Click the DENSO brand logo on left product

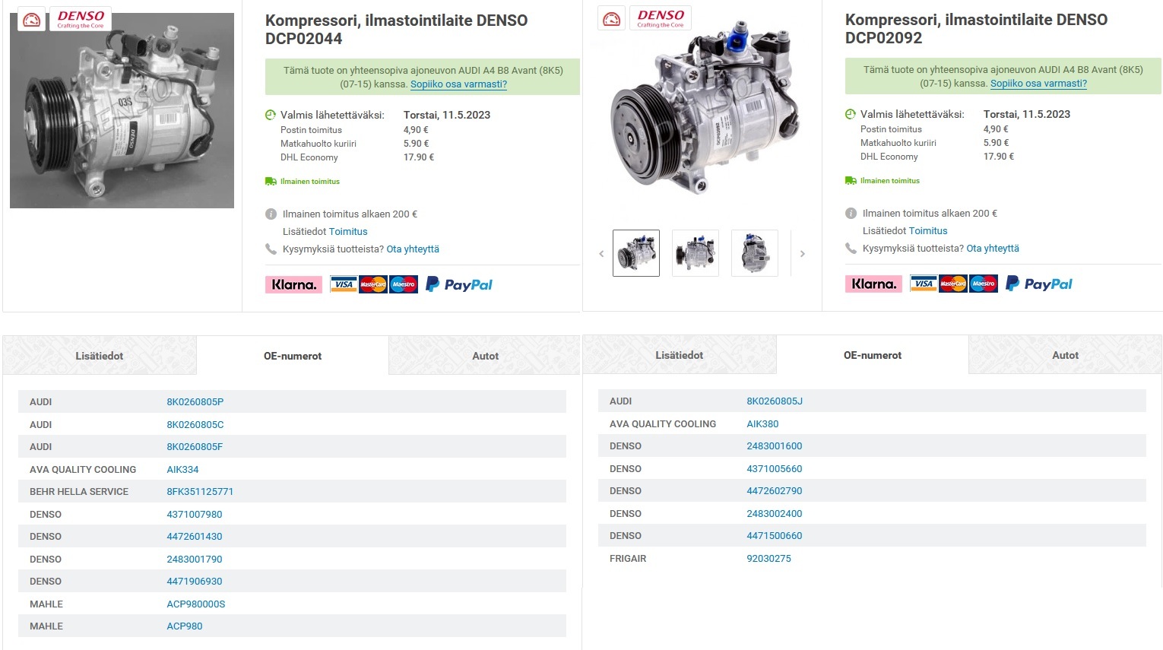pos(81,19)
